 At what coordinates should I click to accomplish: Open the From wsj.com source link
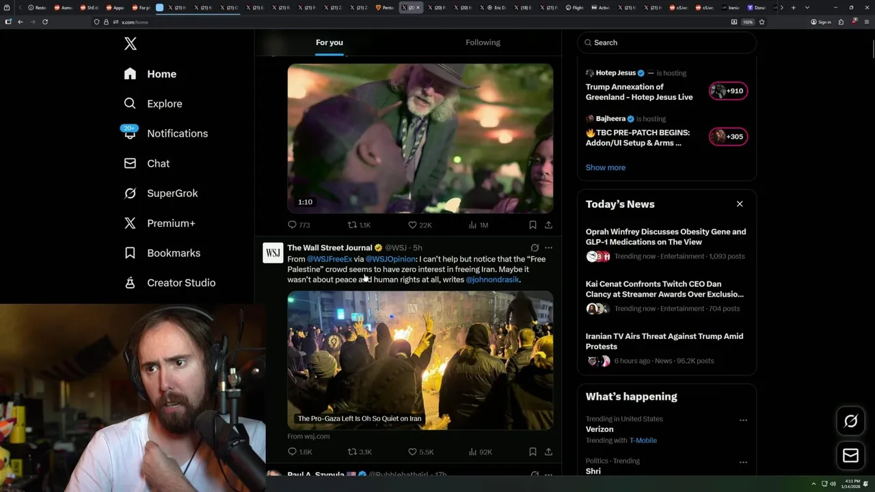point(308,436)
